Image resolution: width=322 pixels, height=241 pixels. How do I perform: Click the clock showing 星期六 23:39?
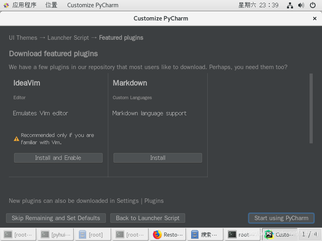coord(258,5)
